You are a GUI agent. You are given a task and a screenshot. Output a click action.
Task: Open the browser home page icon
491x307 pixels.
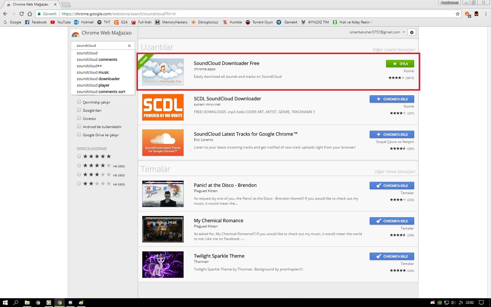[x=30, y=14]
